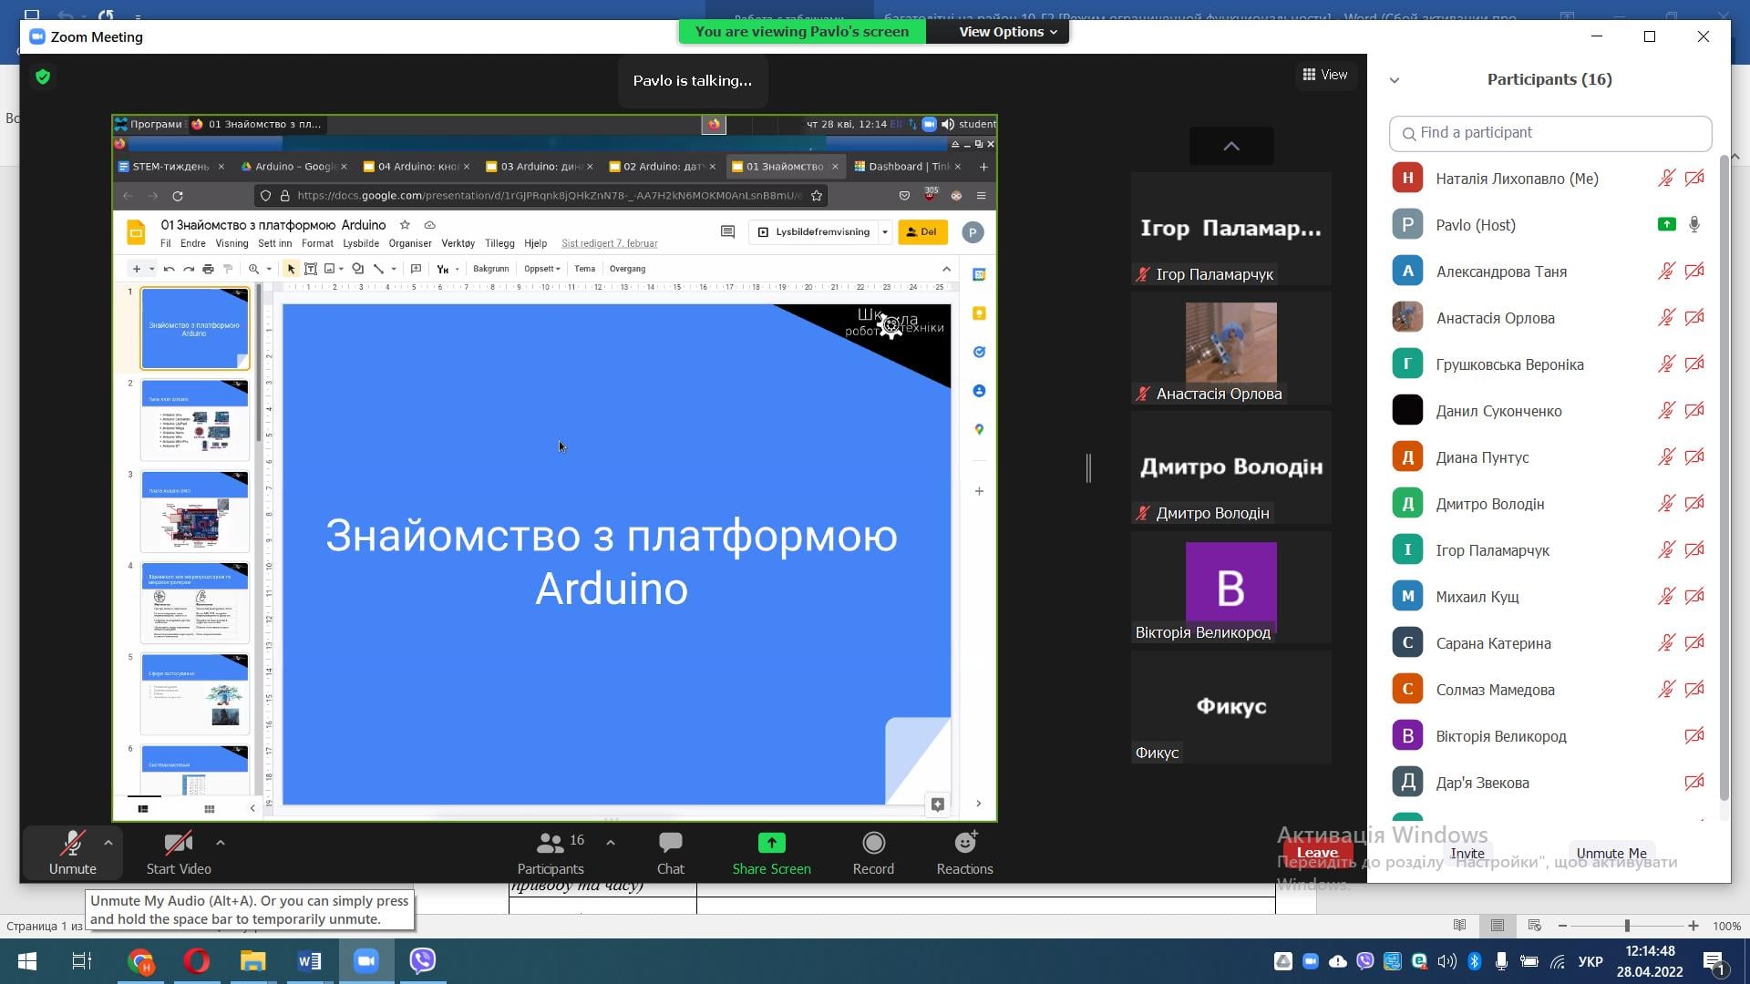The width and height of the screenshot is (1750, 984).
Task: Search in Find a participant field
Action: pyautogui.click(x=1550, y=133)
